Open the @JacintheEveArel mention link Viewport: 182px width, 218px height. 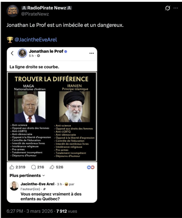tap(36, 40)
